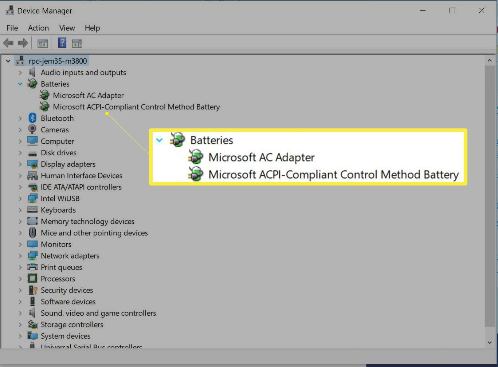Click the Bluetooth category icon
This screenshot has height=367, width=498.
32,118
